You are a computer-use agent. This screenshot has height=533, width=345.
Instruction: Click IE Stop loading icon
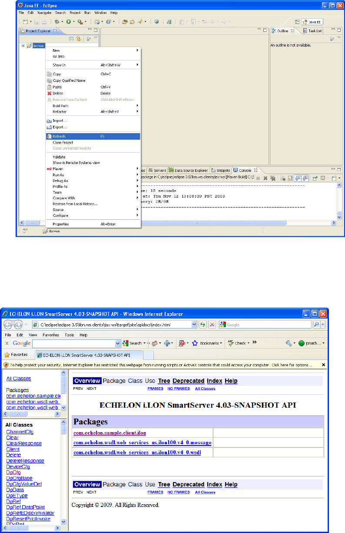(x=212, y=325)
